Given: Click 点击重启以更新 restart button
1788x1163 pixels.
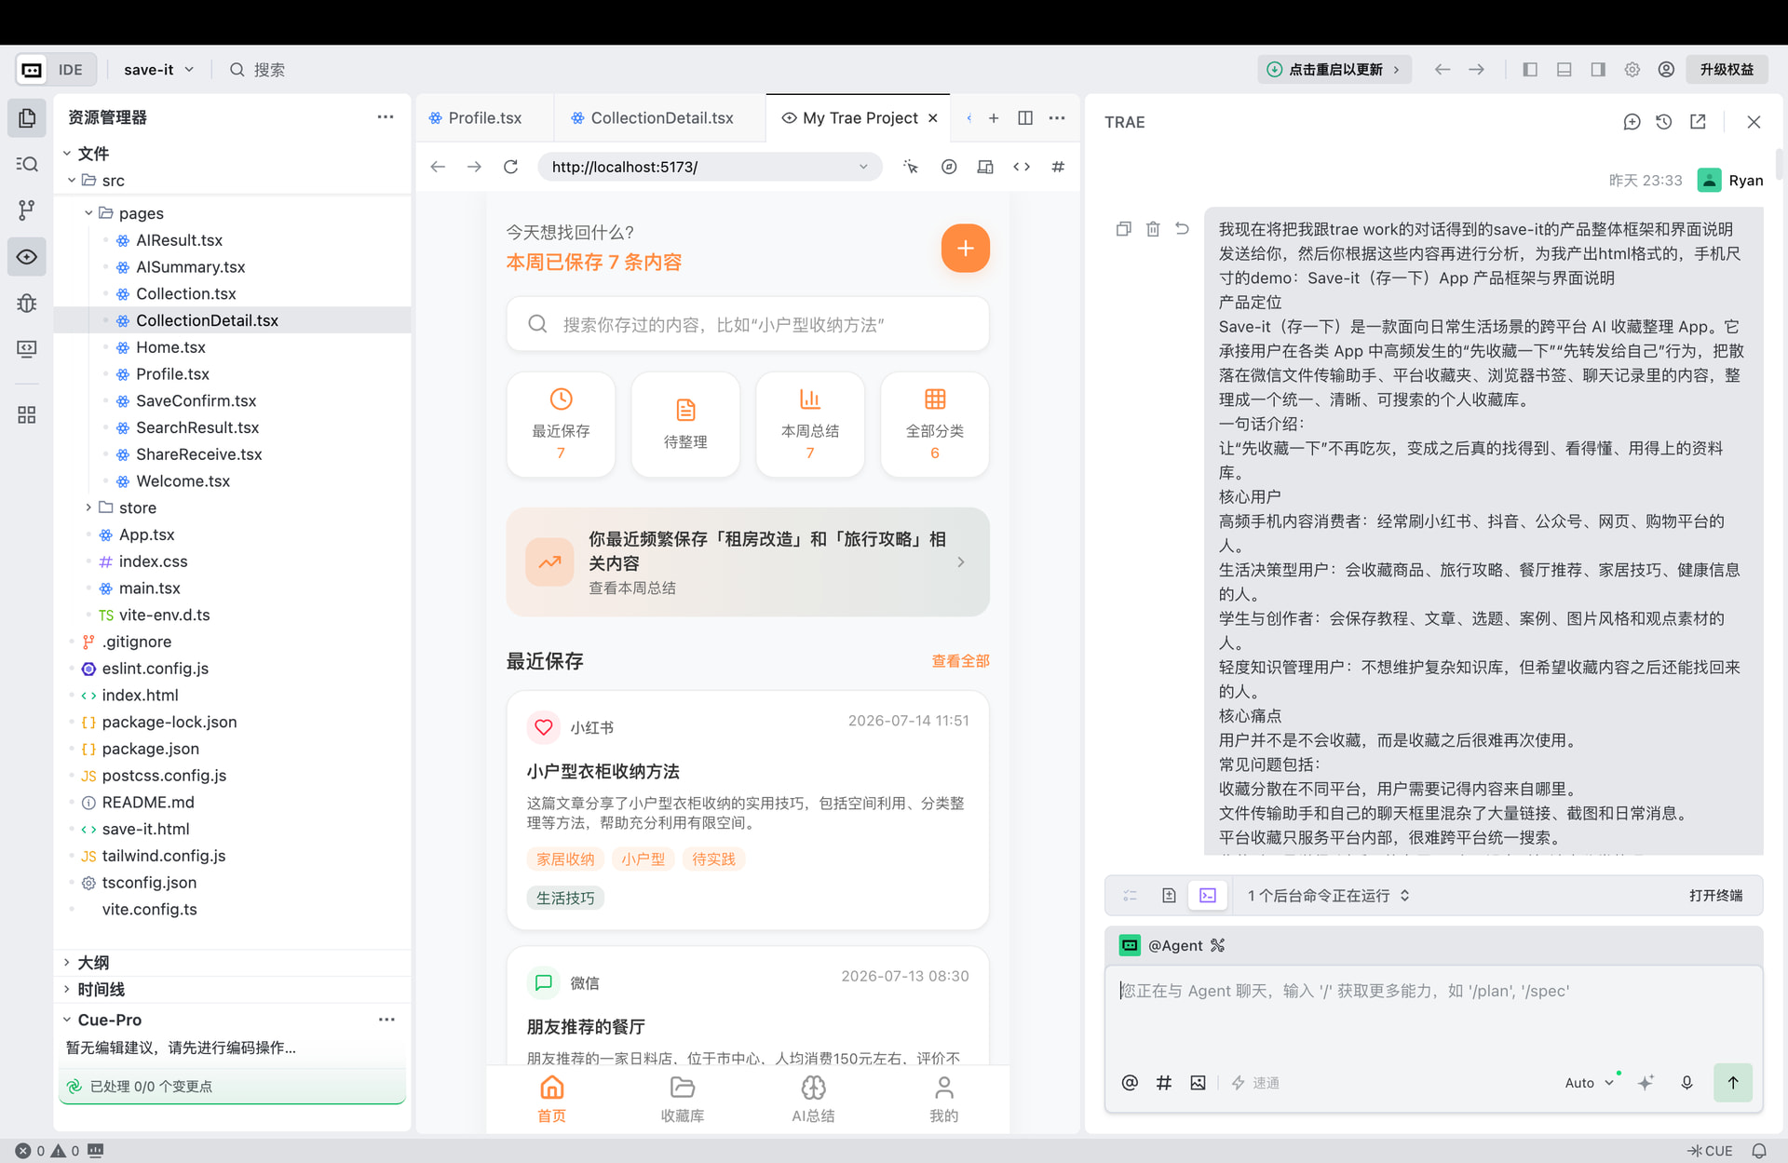Looking at the screenshot, I should point(1334,70).
